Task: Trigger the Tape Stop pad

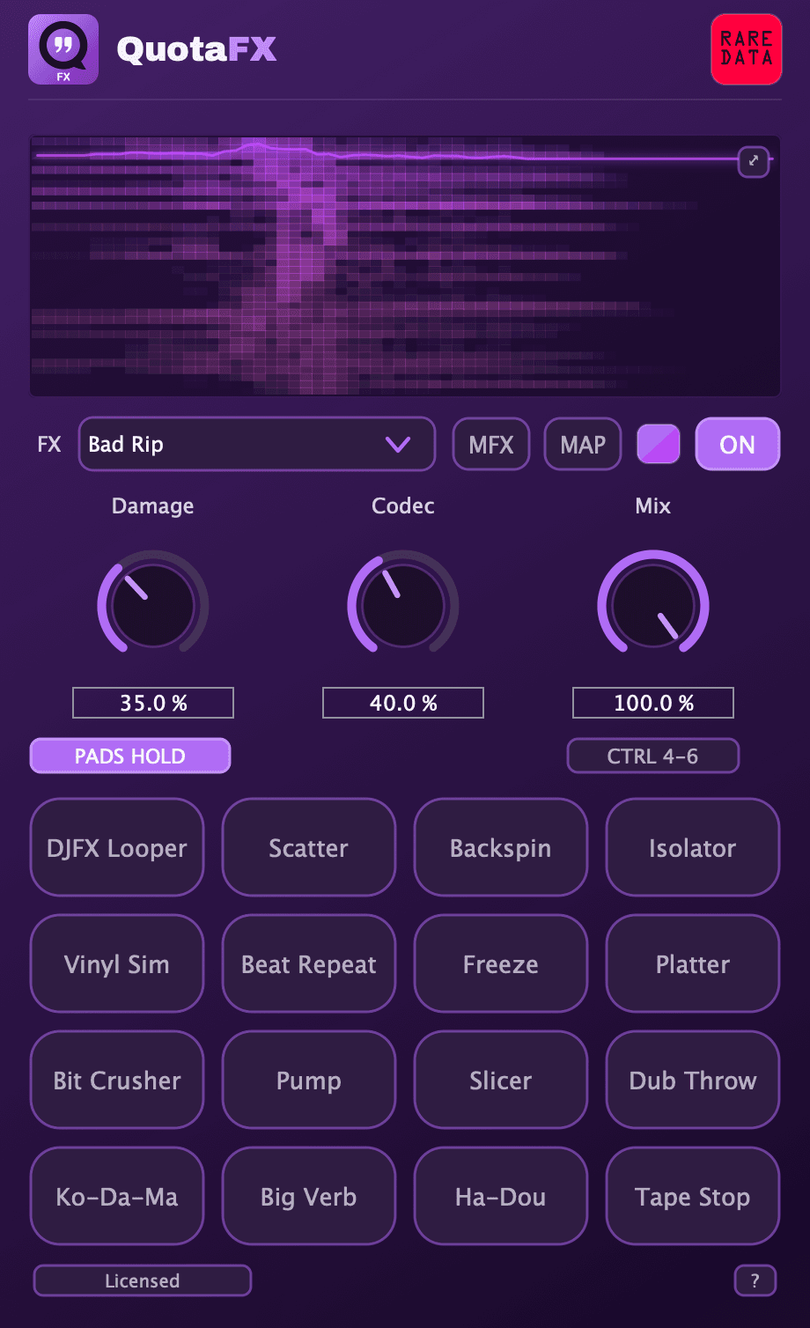Action: [x=693, y=1196]
